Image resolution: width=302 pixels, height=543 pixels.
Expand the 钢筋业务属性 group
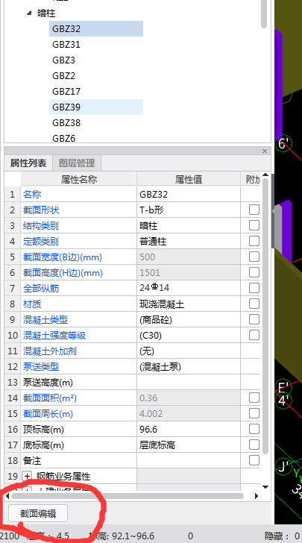[x=27, y=476]
